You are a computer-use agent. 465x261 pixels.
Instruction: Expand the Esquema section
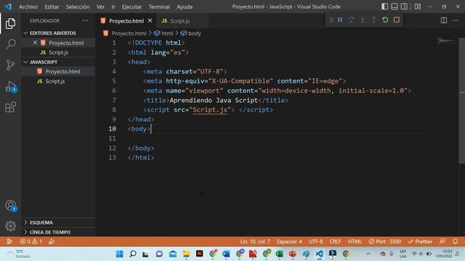coord(58,223)
